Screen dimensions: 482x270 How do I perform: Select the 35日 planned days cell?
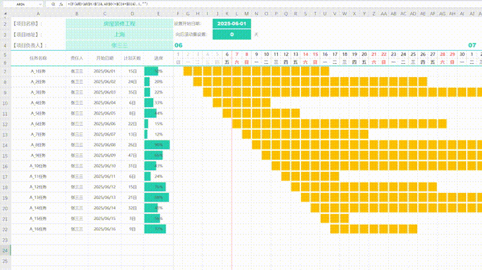pyautogui.click(x=133, y=92)
